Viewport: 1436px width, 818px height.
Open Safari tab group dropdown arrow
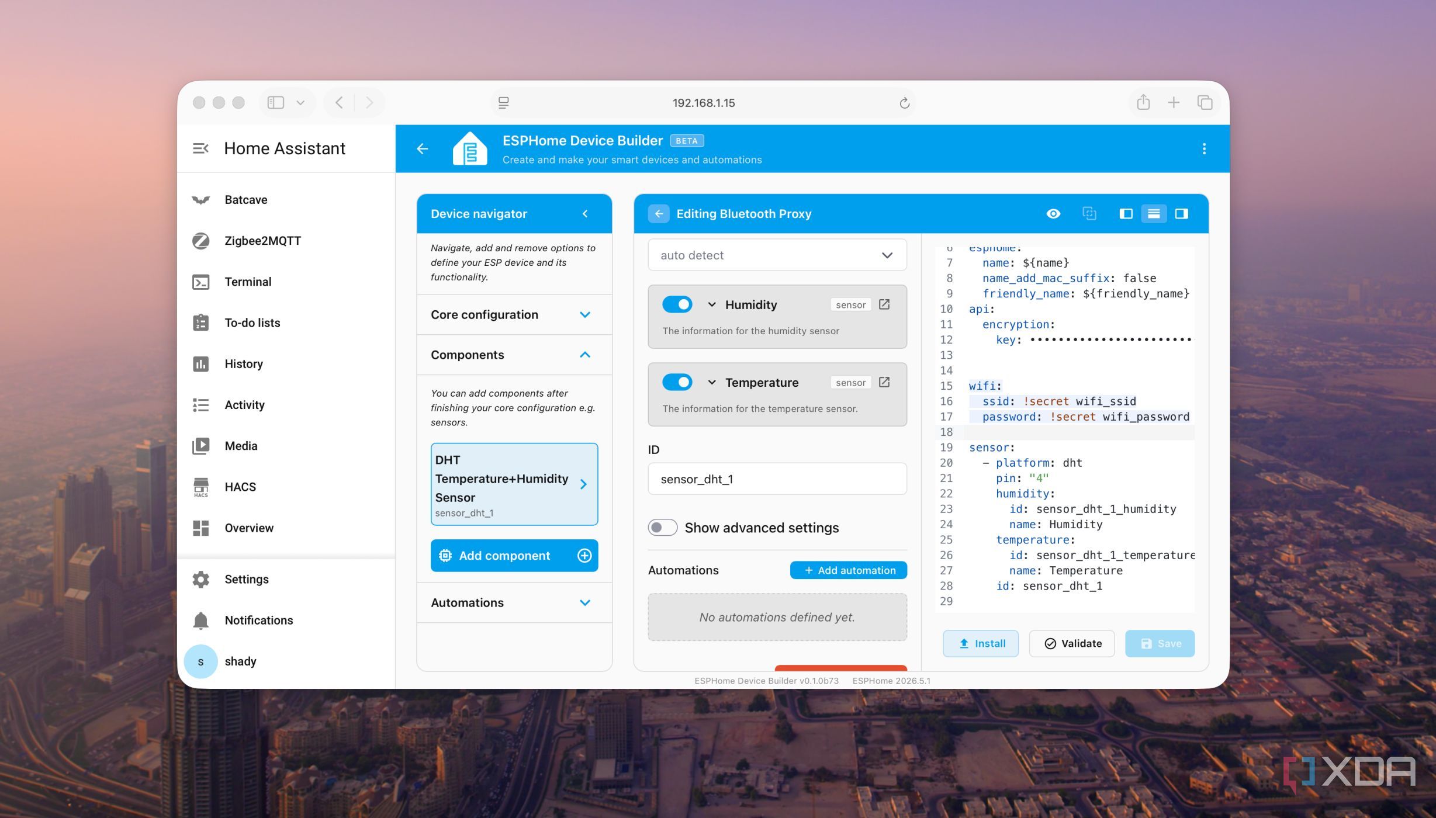(x=300, y=103)
